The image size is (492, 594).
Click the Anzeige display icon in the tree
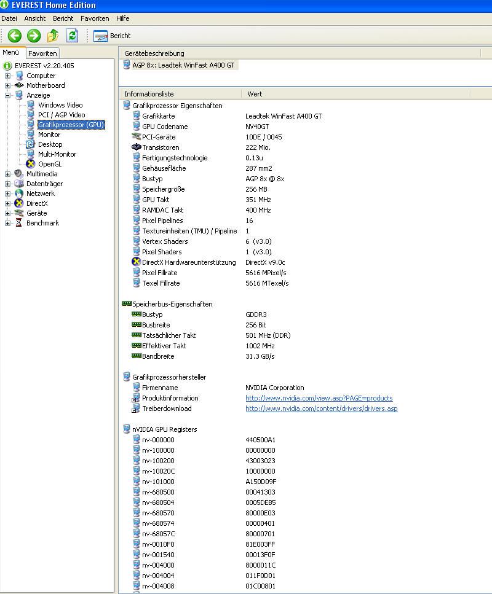(19, 95)
